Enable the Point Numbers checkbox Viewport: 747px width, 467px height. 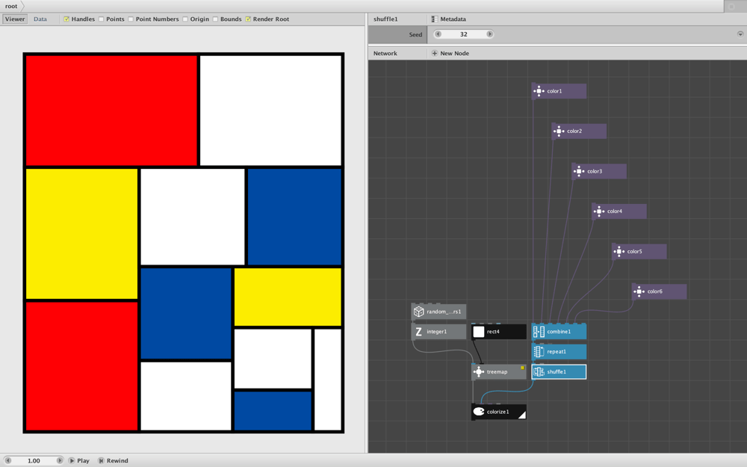tap(131, 19)
